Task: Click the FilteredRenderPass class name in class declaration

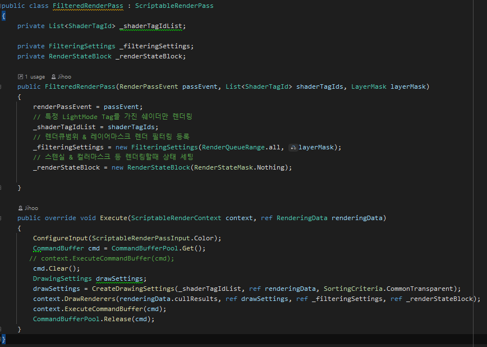Action: pos(88,6)
